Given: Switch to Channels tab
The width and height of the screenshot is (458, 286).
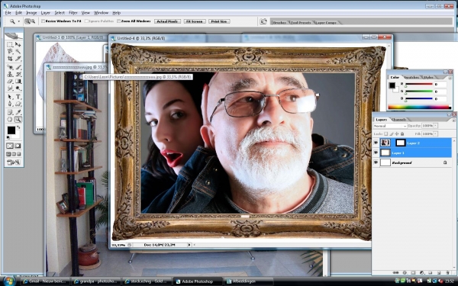Looking at the screenshot, I should click(398, 120).
